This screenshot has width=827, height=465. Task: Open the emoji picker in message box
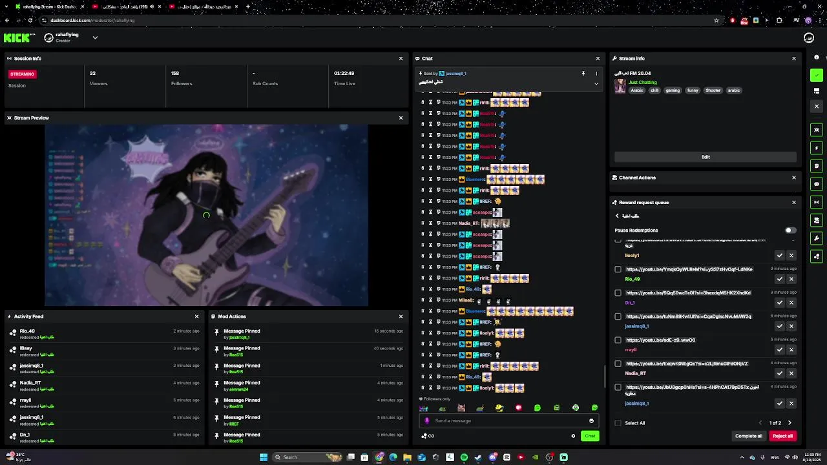click(591, 421)
